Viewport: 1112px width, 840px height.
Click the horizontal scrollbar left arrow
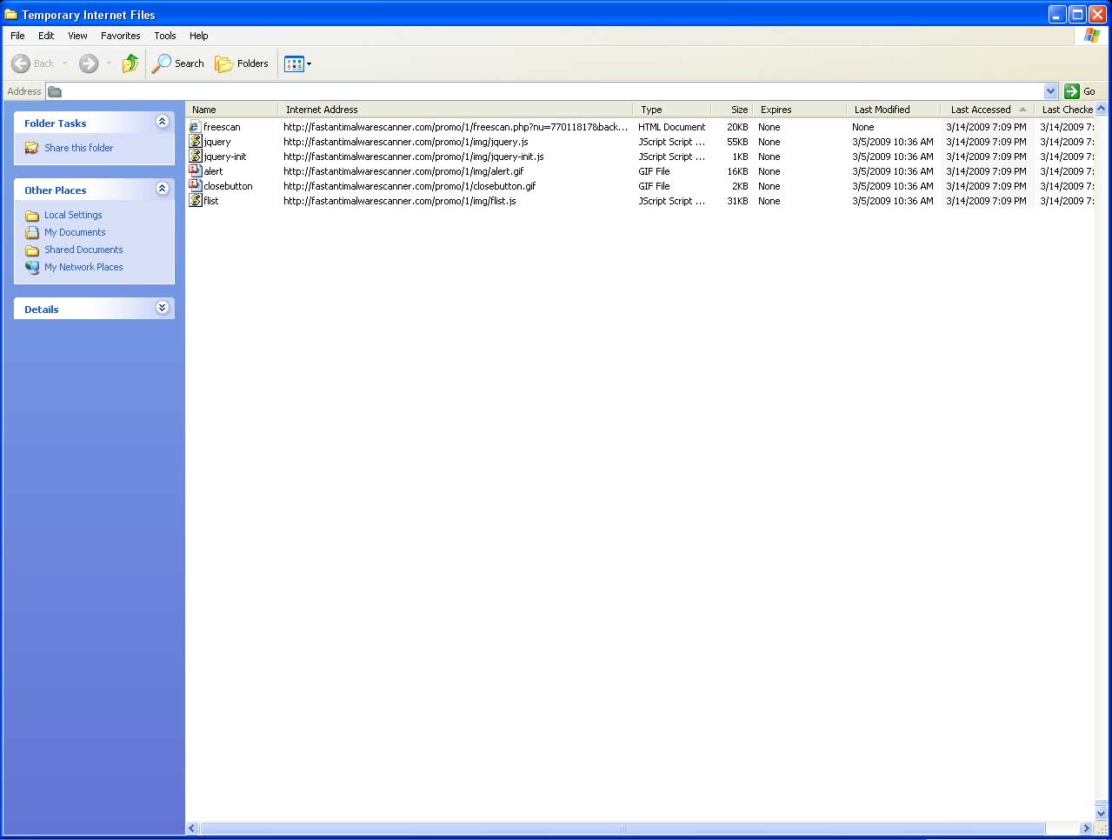[192, 829]
